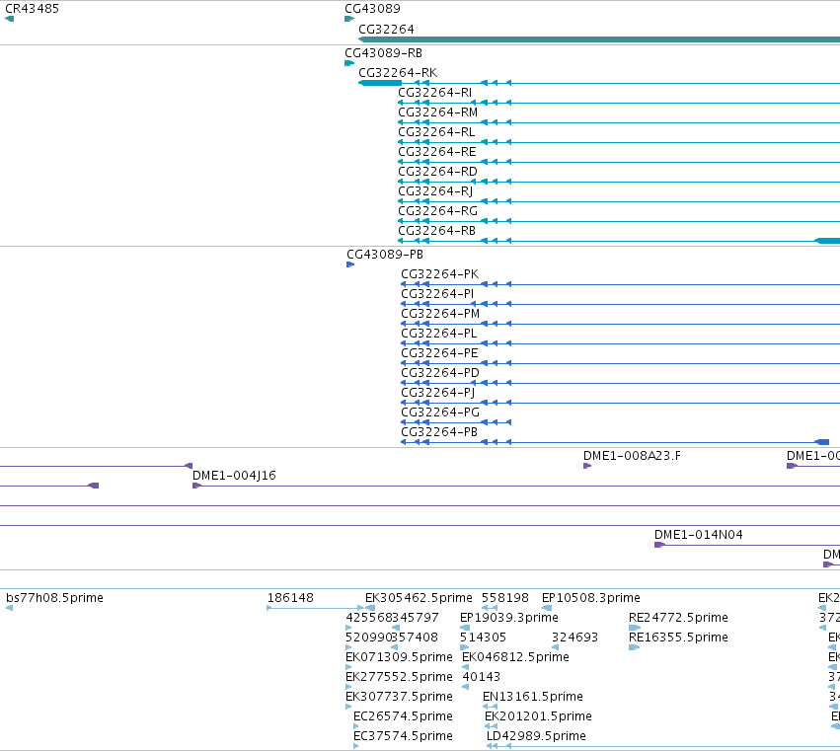The height and width of the screenshot is (751, 840).
Task: Select EST EK307737.5prime
Action: click(x=399, y=697)
